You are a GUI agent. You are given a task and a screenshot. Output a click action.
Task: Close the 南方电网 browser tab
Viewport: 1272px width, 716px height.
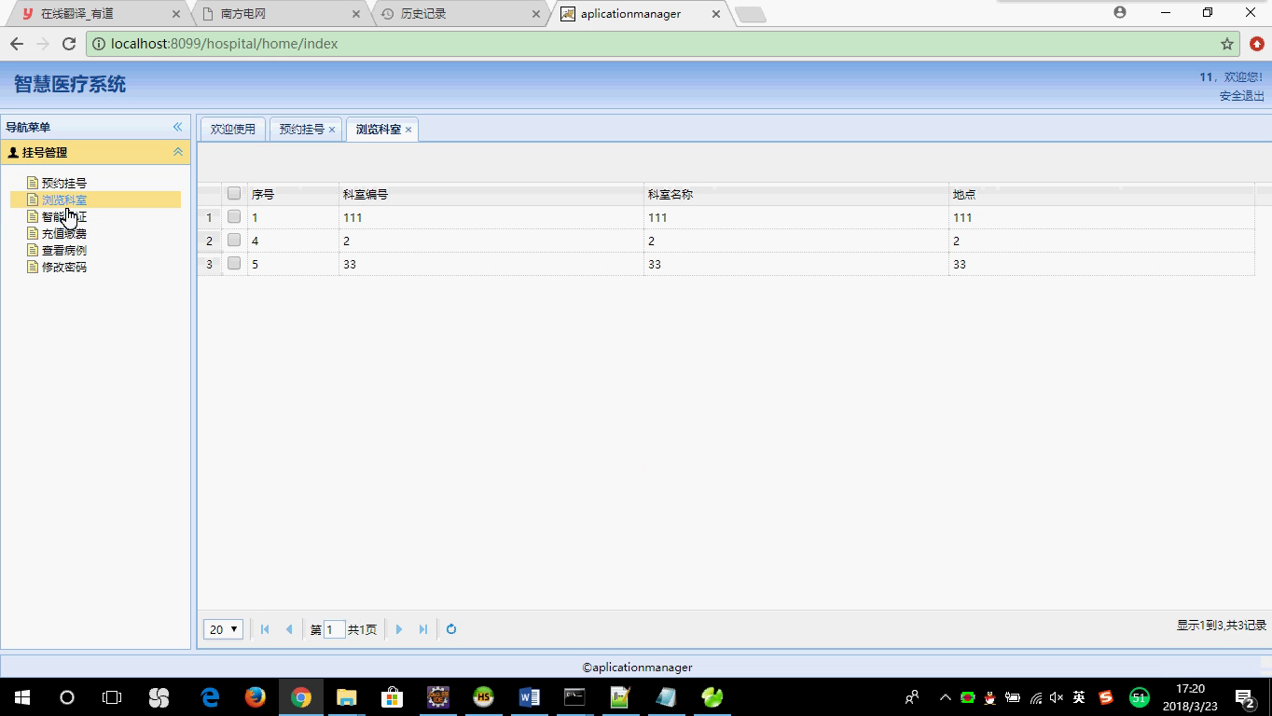coord(356,14)
